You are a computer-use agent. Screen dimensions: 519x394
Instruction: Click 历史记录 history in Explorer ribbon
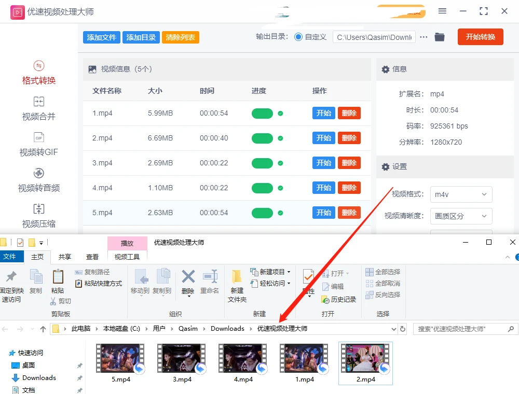(339, 300)
